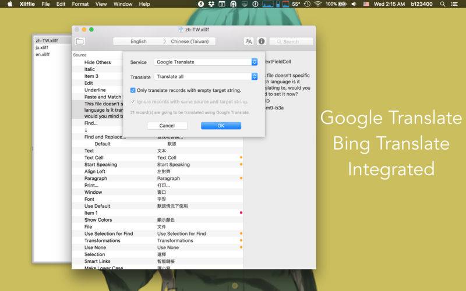The height and width of the screenshot is (291, 466).
Task: Open the volume speaker icon
Action: [x=354, y=4]
